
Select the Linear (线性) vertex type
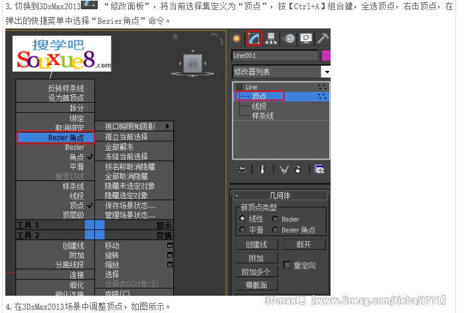242,218
